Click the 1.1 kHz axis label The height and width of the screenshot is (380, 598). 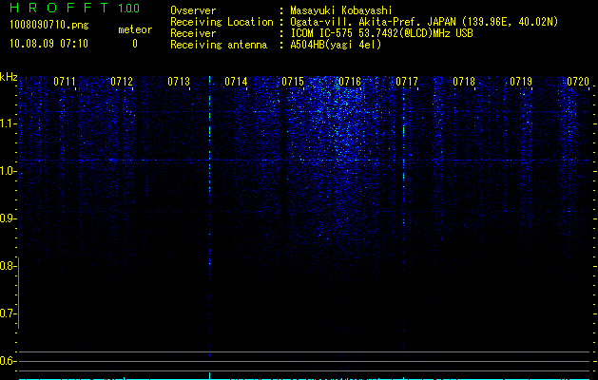[8, 123]
